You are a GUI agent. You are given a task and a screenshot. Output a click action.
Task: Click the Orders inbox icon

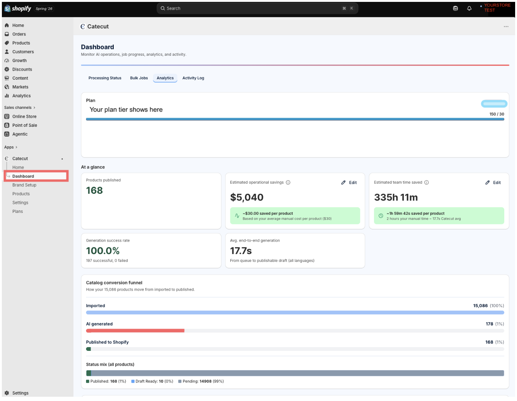[x=7, y=34]
